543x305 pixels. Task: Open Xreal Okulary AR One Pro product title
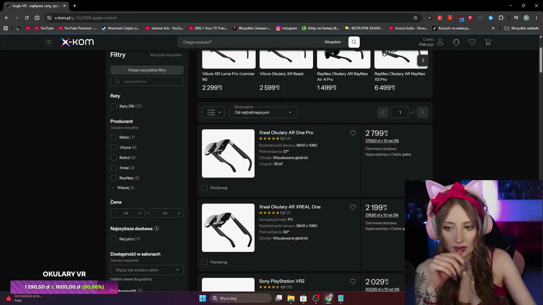point(286,133)
